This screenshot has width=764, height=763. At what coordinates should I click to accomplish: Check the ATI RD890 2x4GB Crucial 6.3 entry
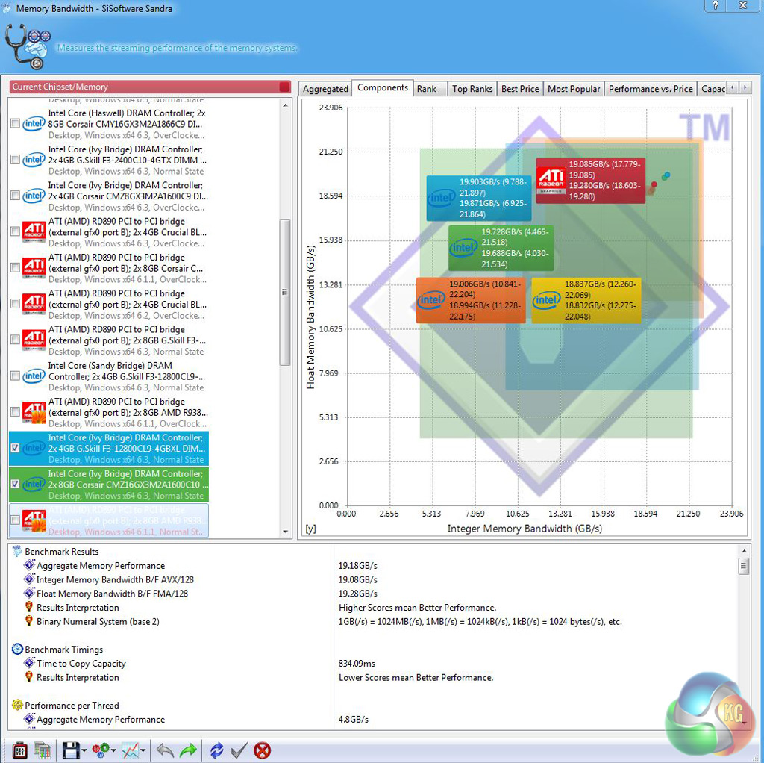[x=15, y=232]
